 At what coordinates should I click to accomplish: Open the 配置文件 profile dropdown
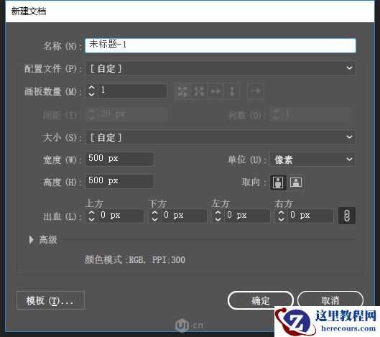click(221, 68)
